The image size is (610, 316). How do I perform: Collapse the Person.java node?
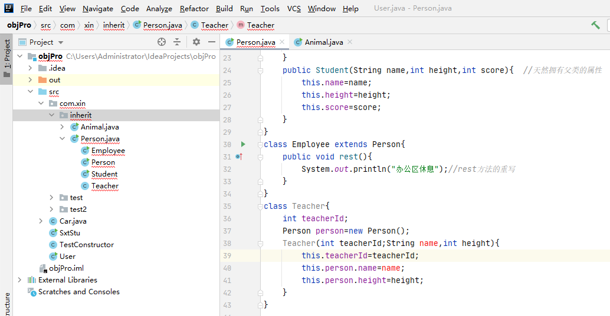coord(63,139)
